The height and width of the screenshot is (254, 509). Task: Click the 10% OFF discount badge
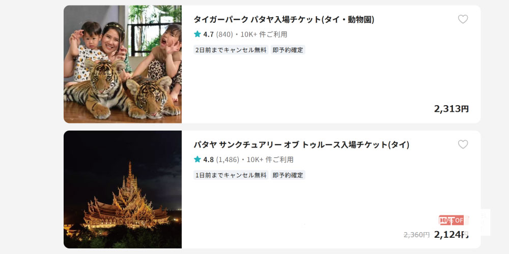[454, 220]
